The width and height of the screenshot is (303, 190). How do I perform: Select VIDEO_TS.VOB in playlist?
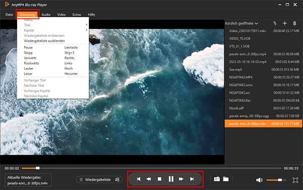[264, 39]
